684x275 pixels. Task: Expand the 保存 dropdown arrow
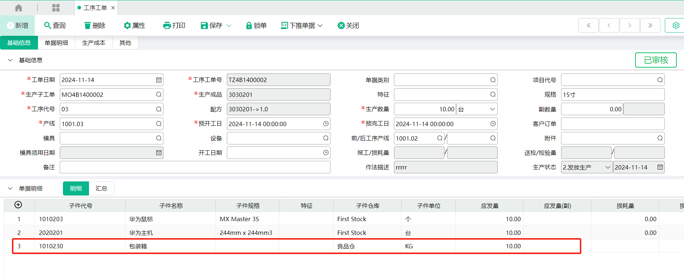click(x=229, y=25)
